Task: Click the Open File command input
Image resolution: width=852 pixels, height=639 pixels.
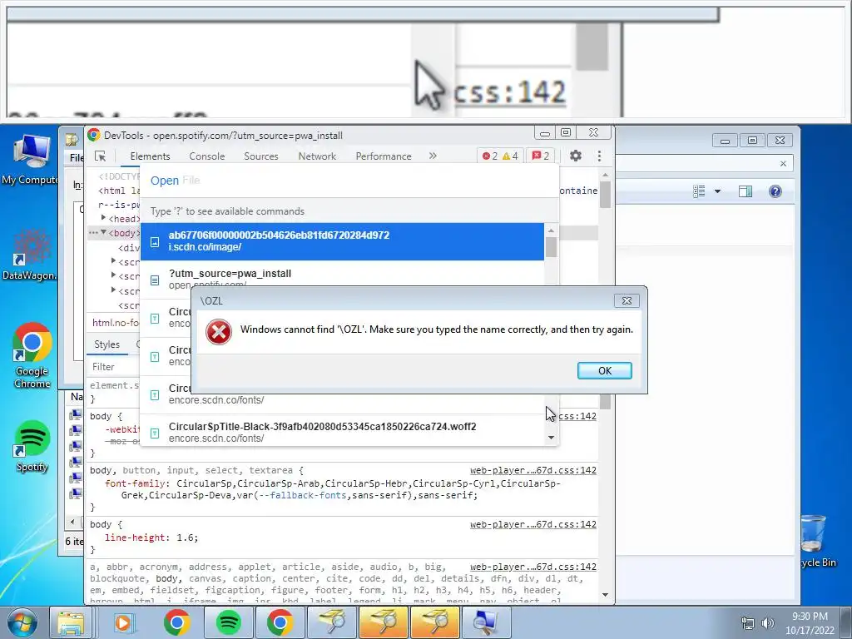Action: tap(349, 181)
